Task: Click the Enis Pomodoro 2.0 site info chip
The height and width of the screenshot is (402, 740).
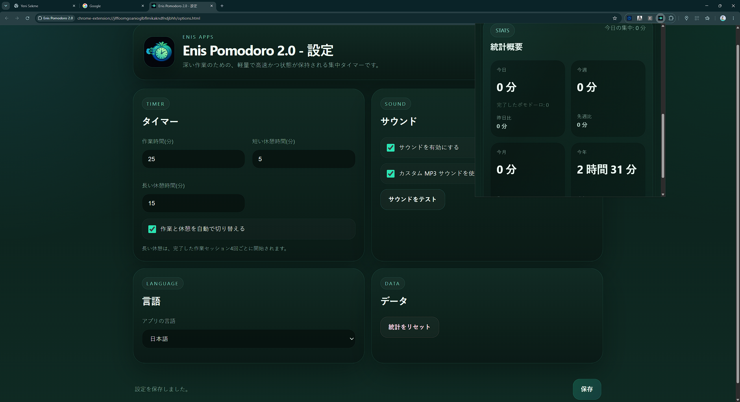Action: click(55, 18)
